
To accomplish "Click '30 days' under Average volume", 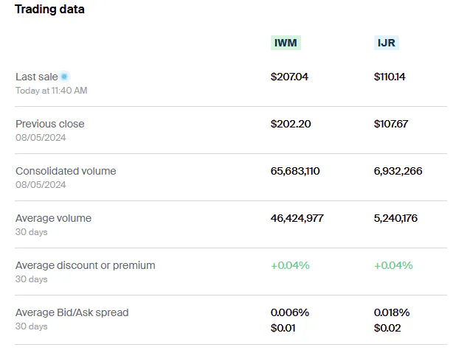I will (x=32, y=232).
